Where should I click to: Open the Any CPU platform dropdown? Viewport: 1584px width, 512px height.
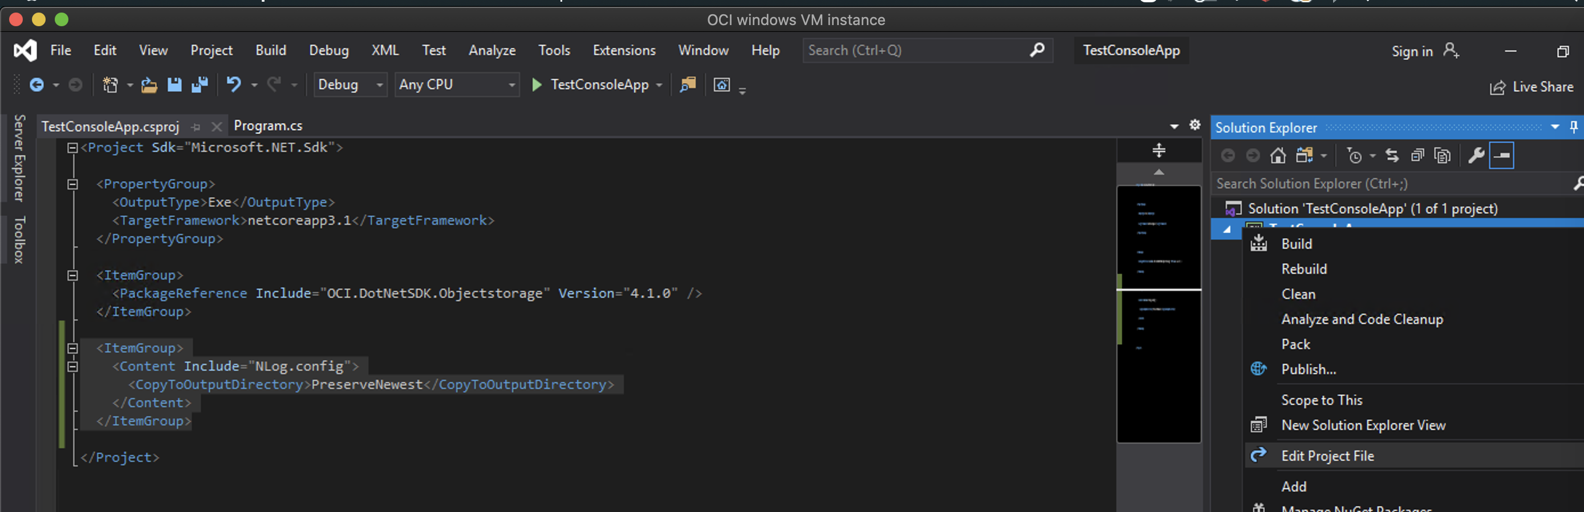pyautogui.click(x=456, y=84)
